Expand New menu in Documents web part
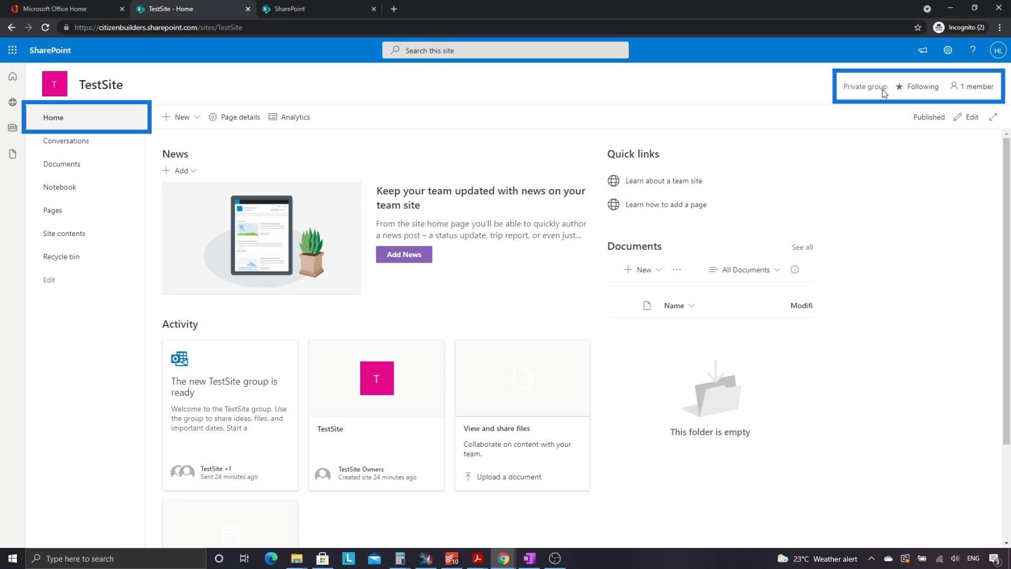This screenshot has width=1011, height=569. [x=643, y=270]
